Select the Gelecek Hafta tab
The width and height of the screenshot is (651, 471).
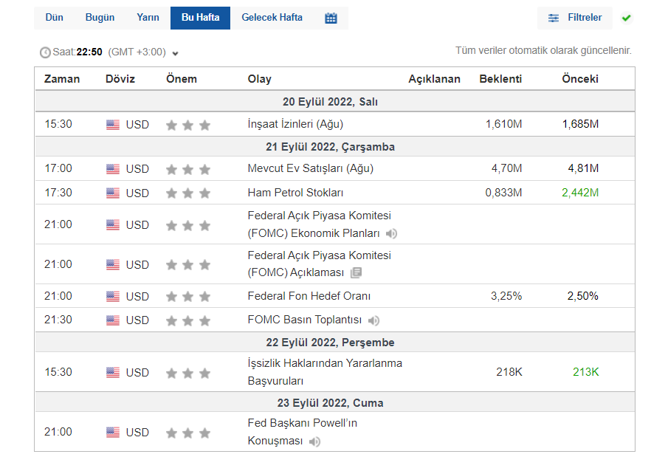(272, 18)
